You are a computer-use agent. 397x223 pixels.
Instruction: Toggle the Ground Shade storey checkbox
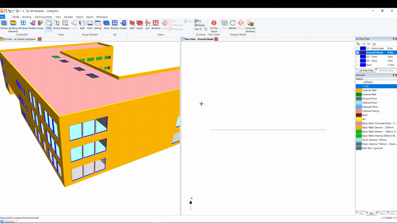[357, 52]
